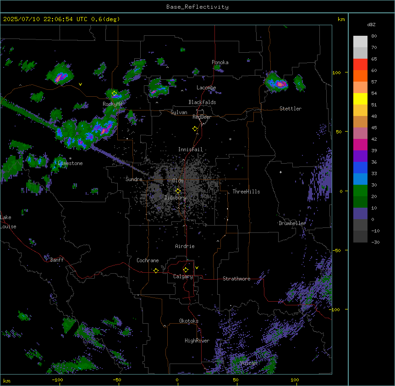Click the Lacombe city label

pos(206,88)
